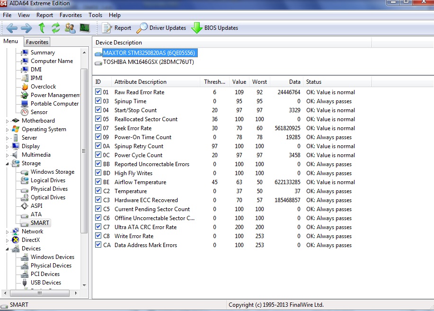The width and height of the screenshot is (434, 311).
Task: Open the ATA tree entry
Action: [x=32, y=214]
